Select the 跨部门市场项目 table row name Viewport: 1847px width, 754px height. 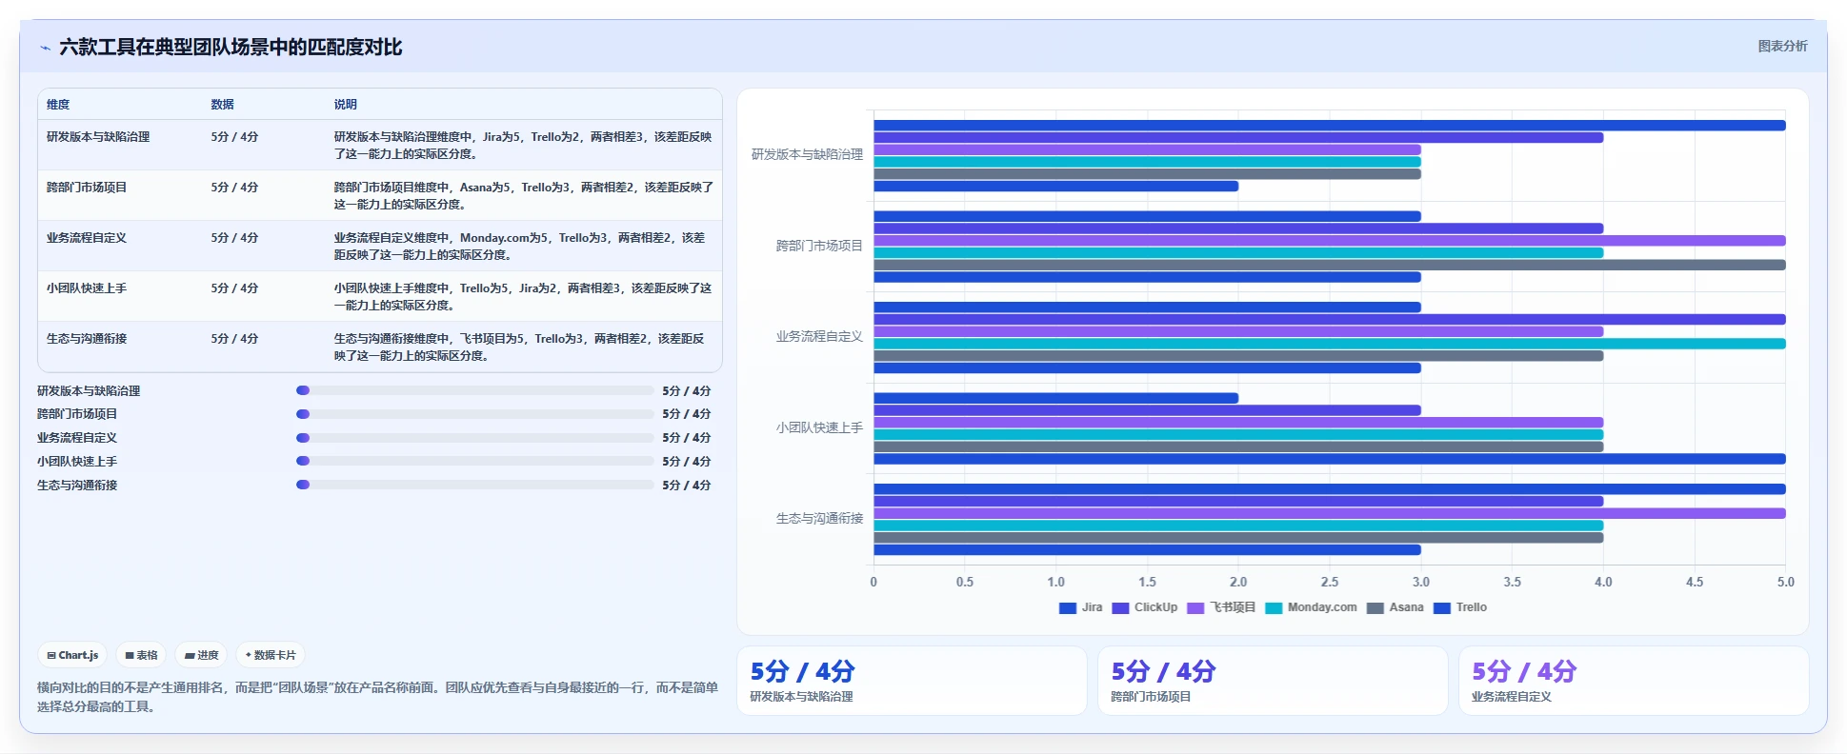87,188
